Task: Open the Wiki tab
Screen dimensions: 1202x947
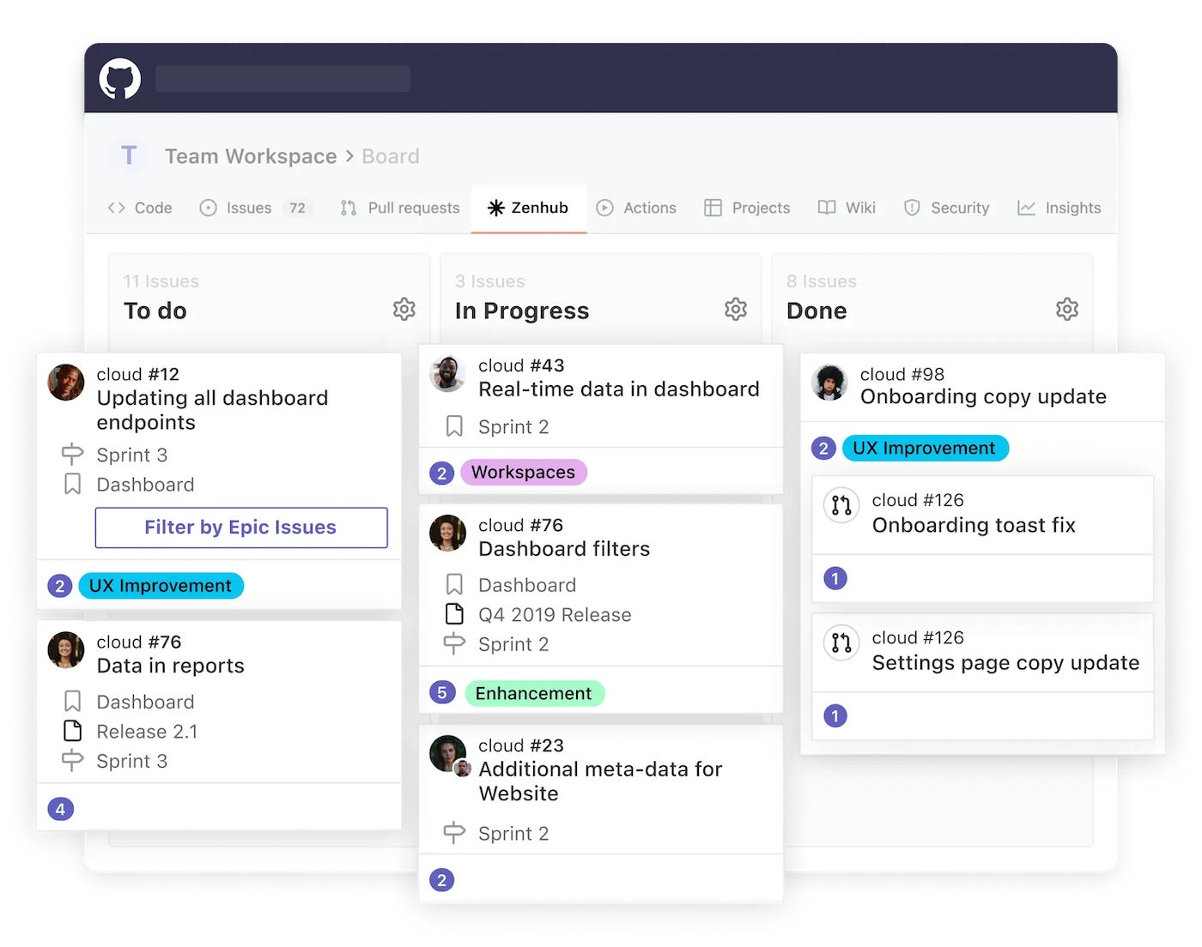Action: pos(847,208)
